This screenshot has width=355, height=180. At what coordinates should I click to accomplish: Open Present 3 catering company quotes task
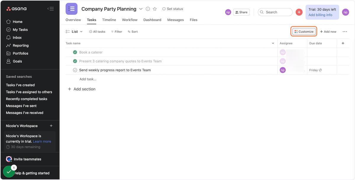[x=120, y=61]
